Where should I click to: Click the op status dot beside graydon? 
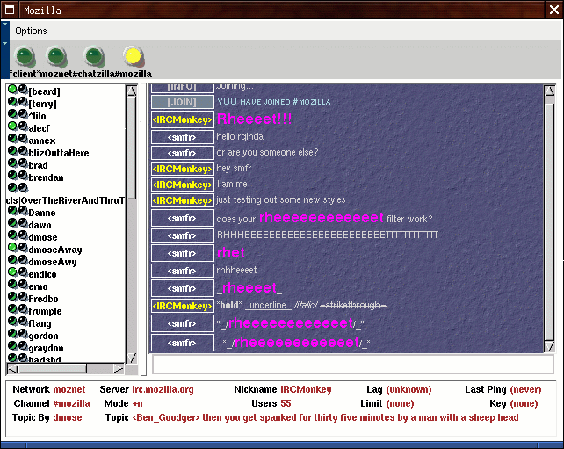pyautogui.click(x=12, y=345)
